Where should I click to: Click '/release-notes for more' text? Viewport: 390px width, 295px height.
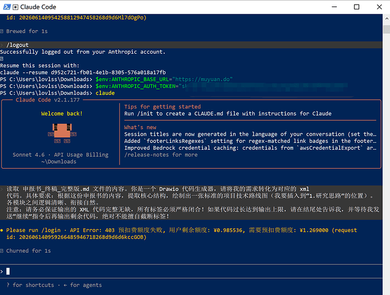pos(161,155)
